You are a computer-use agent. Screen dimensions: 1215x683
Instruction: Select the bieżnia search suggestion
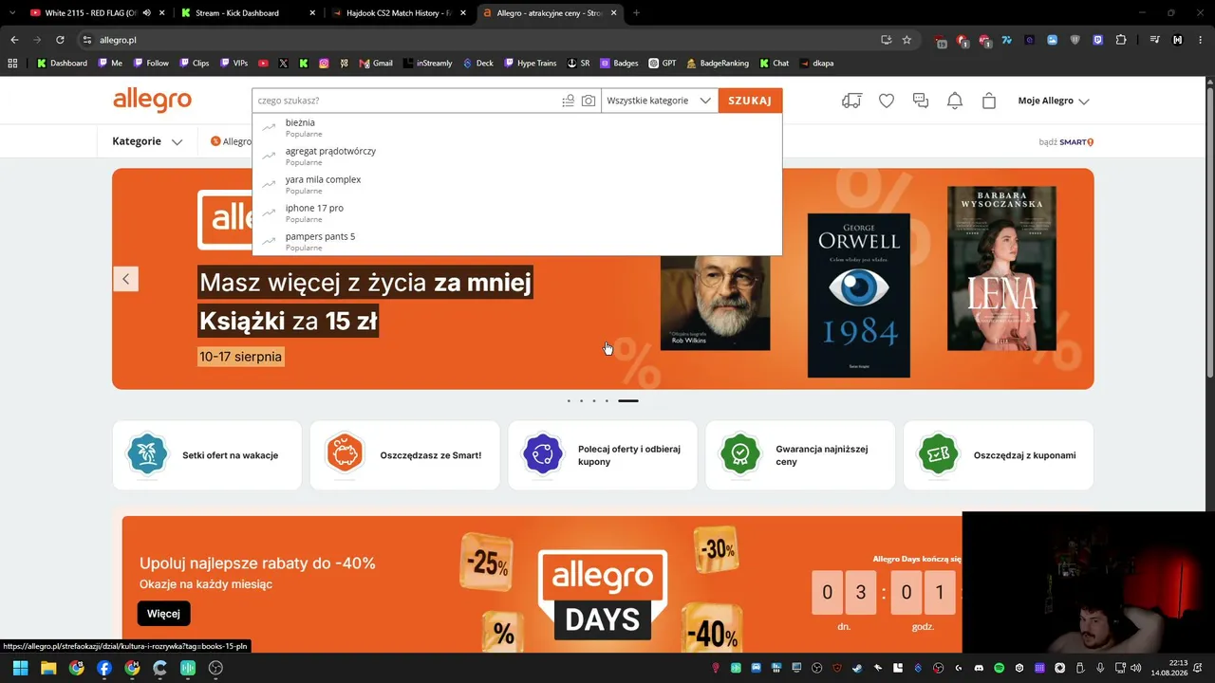[x=517, y=127]
